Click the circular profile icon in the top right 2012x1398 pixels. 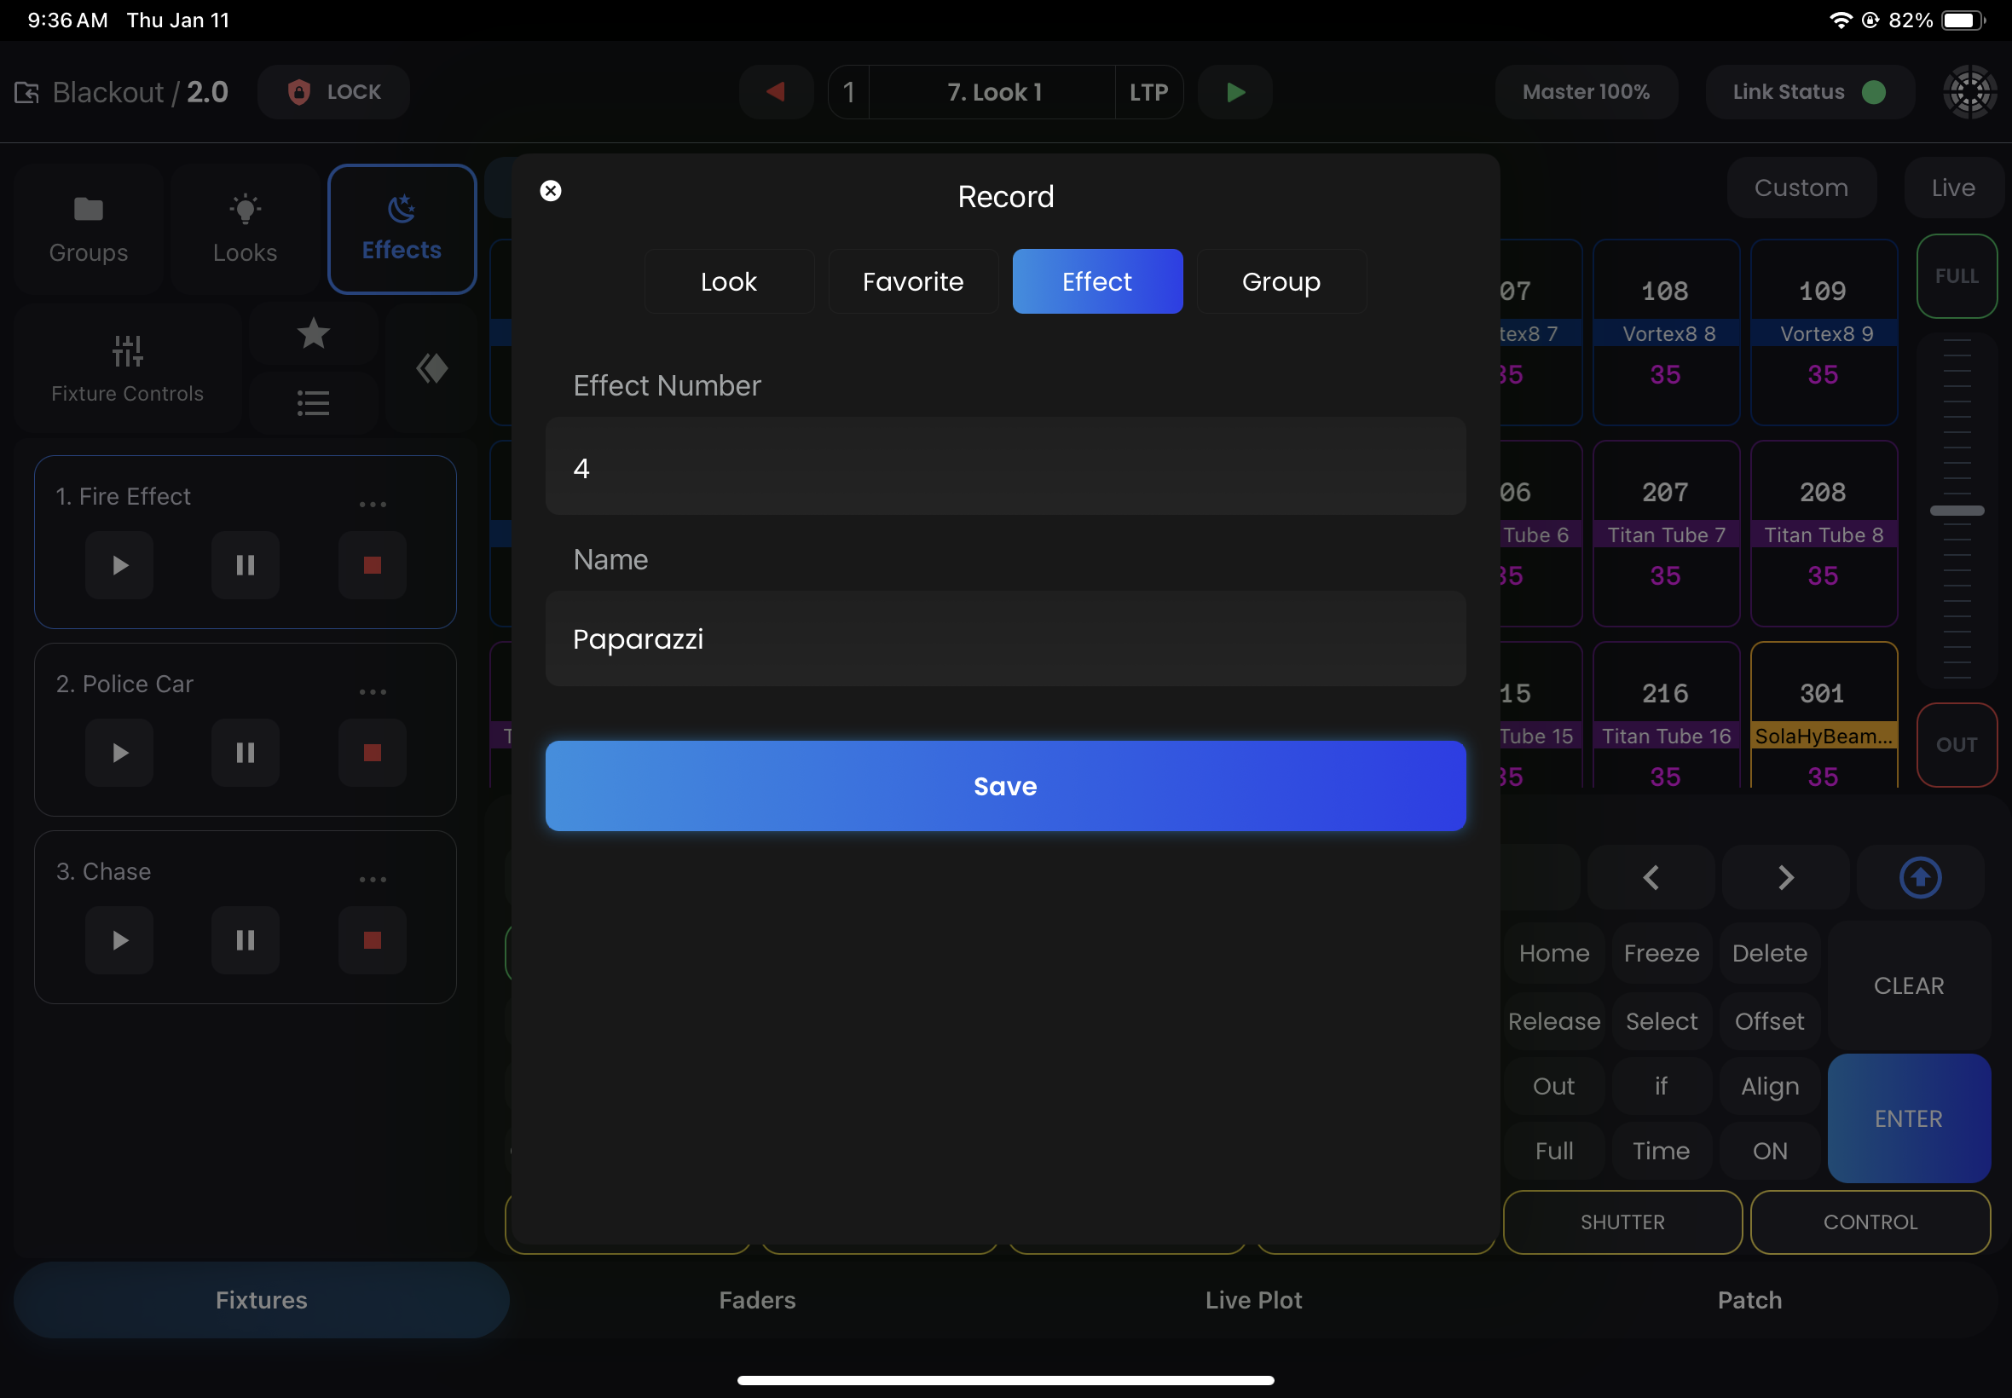tap(1969, 91)
